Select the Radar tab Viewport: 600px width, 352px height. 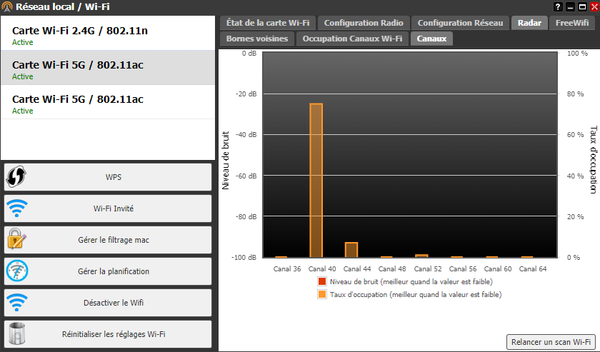[x=529, y=23]
